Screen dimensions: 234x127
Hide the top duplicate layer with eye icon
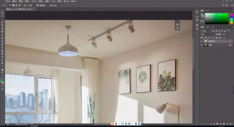pos(201,41)
